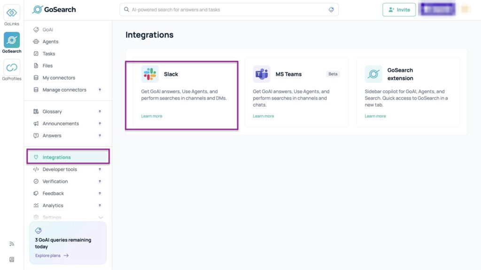
Task: Follow Learn more link under Slack
Action: (152, 116)
